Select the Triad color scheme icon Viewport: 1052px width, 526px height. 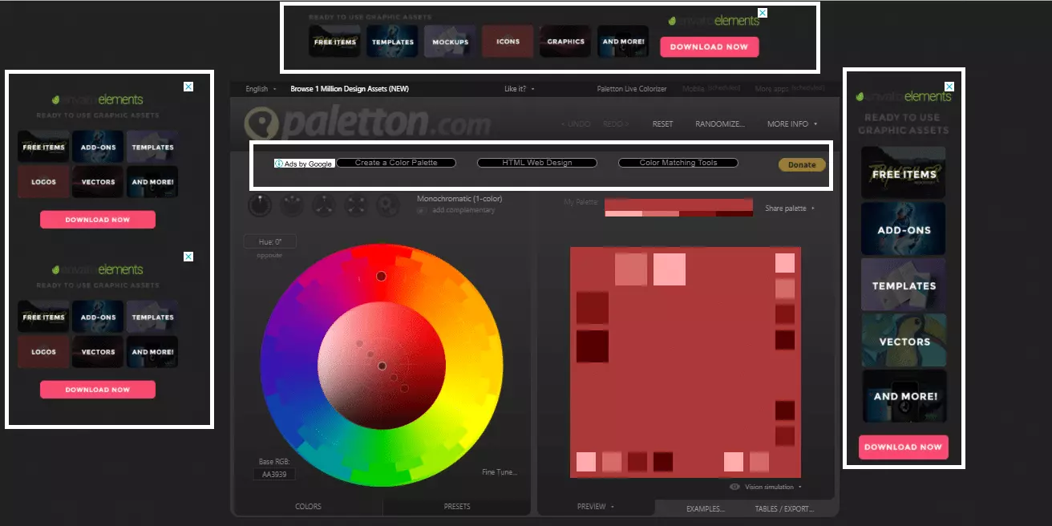click(325, 205)
